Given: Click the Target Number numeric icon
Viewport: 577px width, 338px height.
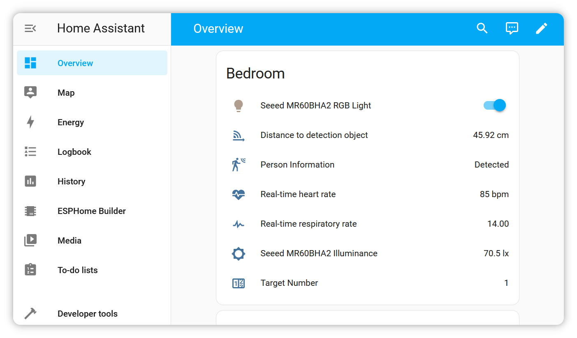Looking at the screenshot, I should (x=239, y=283).
